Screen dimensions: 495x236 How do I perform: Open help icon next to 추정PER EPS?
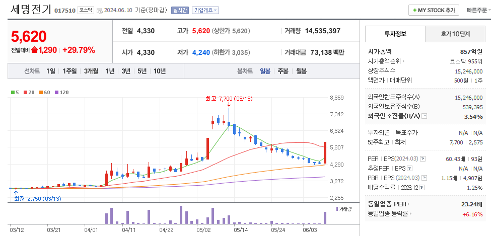pyautogui.click(x=410, y=169)
